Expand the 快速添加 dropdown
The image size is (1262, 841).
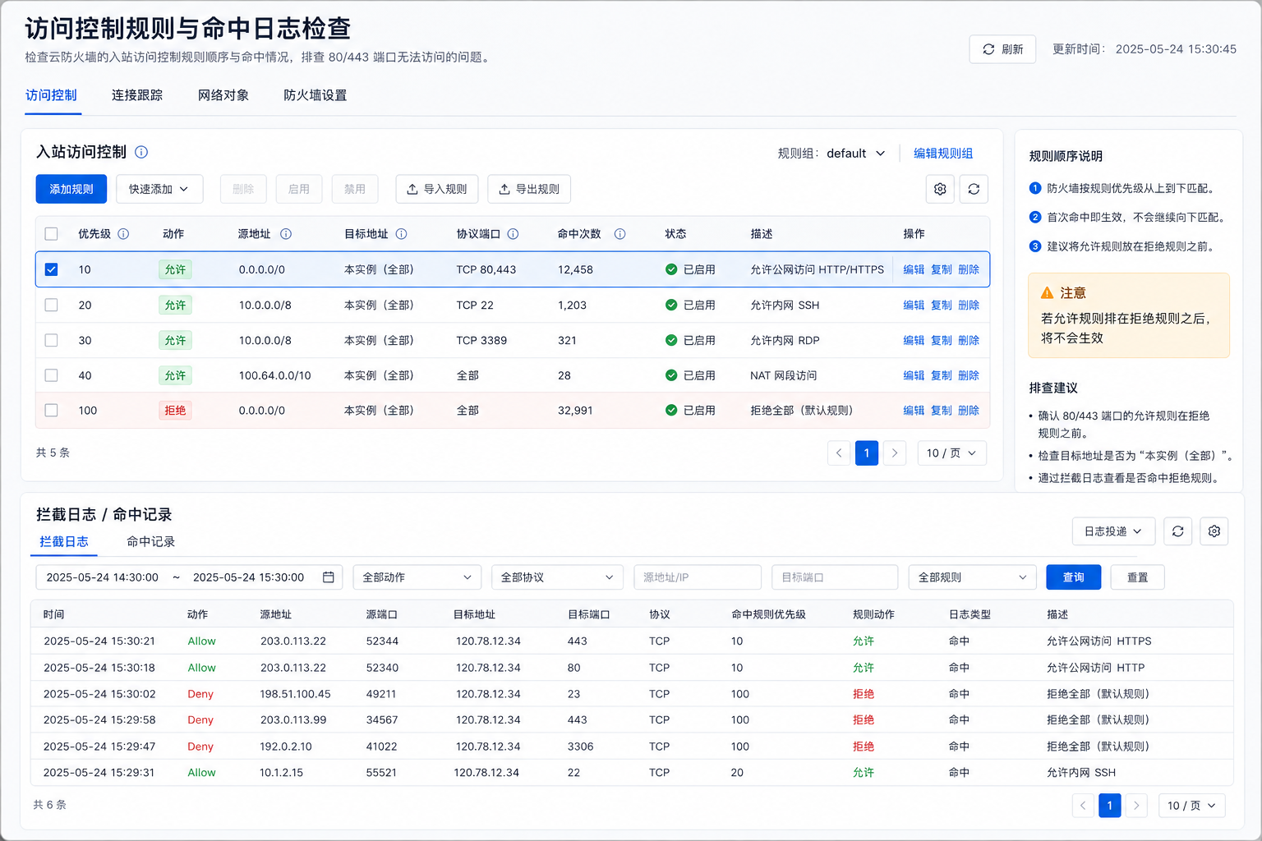click(159, 189)
